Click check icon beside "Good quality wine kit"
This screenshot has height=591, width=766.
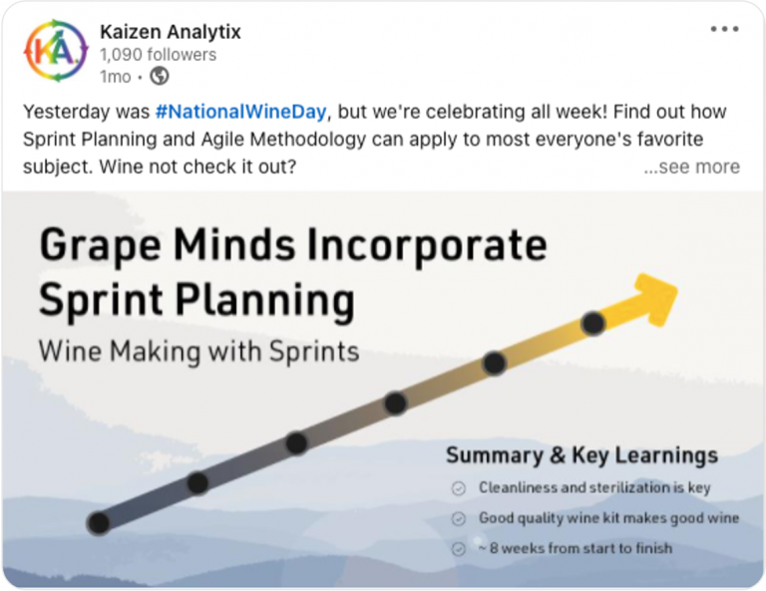(x=459, y=518)
